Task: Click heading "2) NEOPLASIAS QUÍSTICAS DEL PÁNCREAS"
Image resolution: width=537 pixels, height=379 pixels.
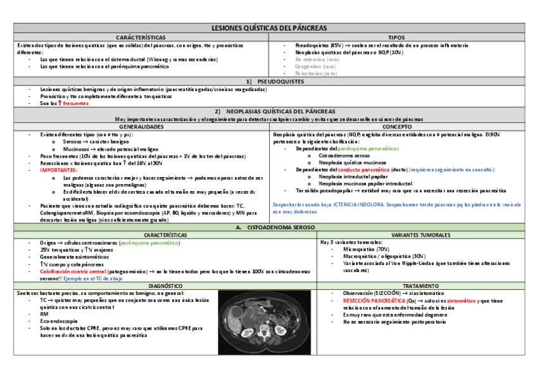Action: click(x=275, y=111)
